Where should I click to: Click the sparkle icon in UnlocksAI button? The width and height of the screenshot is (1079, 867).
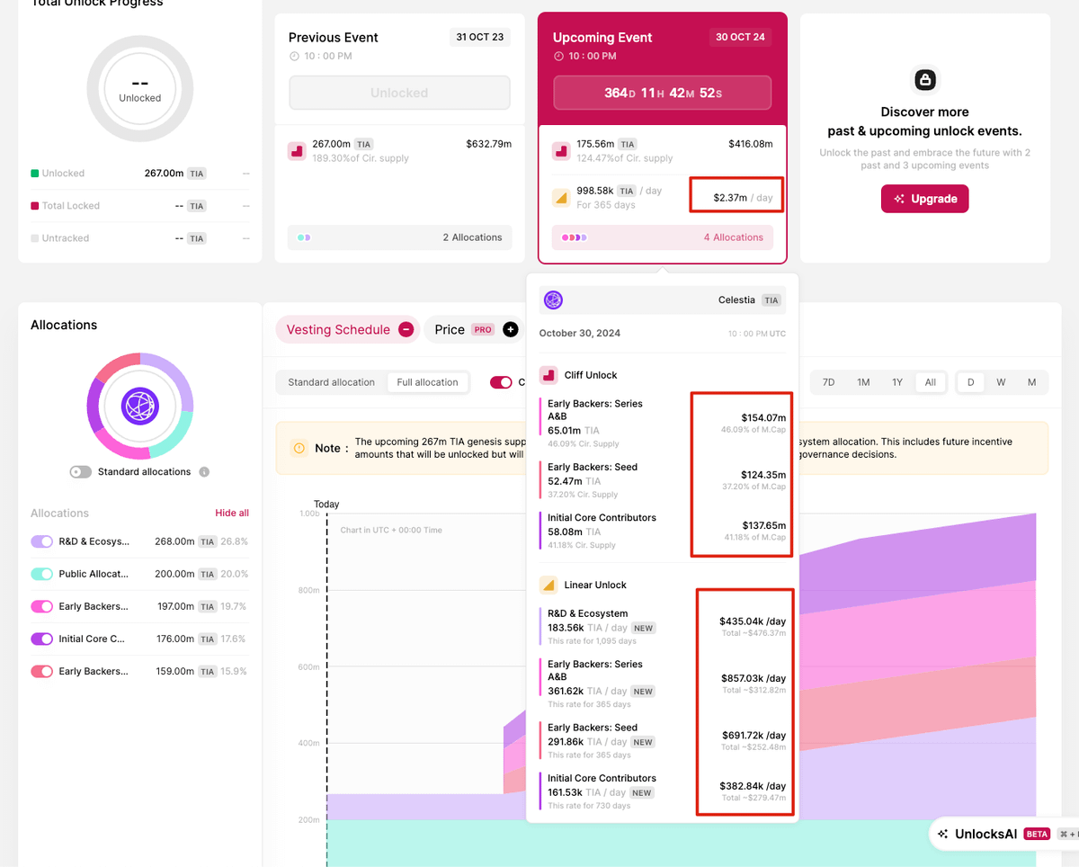pos(942,834)
